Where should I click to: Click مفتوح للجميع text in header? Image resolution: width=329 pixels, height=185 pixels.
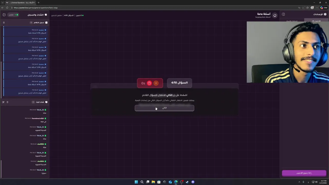pyautogui.click(x=57, y=15)
